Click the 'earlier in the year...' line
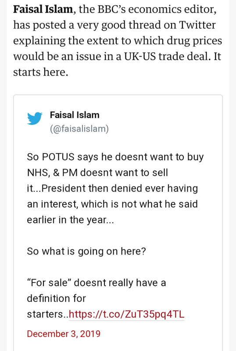Viewport: 236px width, 351px height. [x=70, y=220]
